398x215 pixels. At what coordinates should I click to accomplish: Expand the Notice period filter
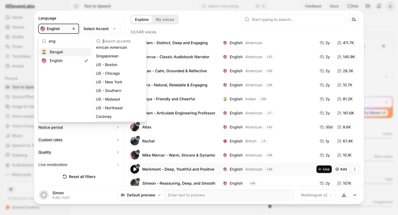[79, 127]
